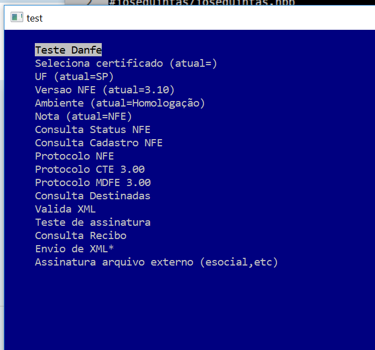Open Consulta Destinadas option

pyautogui.click(x=92, y=196)
